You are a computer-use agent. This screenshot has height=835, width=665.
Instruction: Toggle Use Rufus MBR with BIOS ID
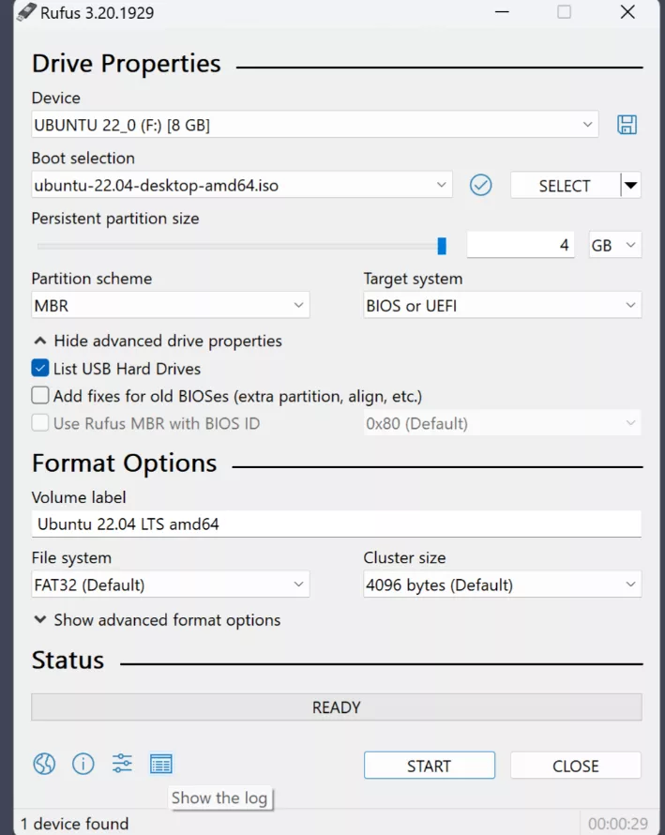(41, 423)
